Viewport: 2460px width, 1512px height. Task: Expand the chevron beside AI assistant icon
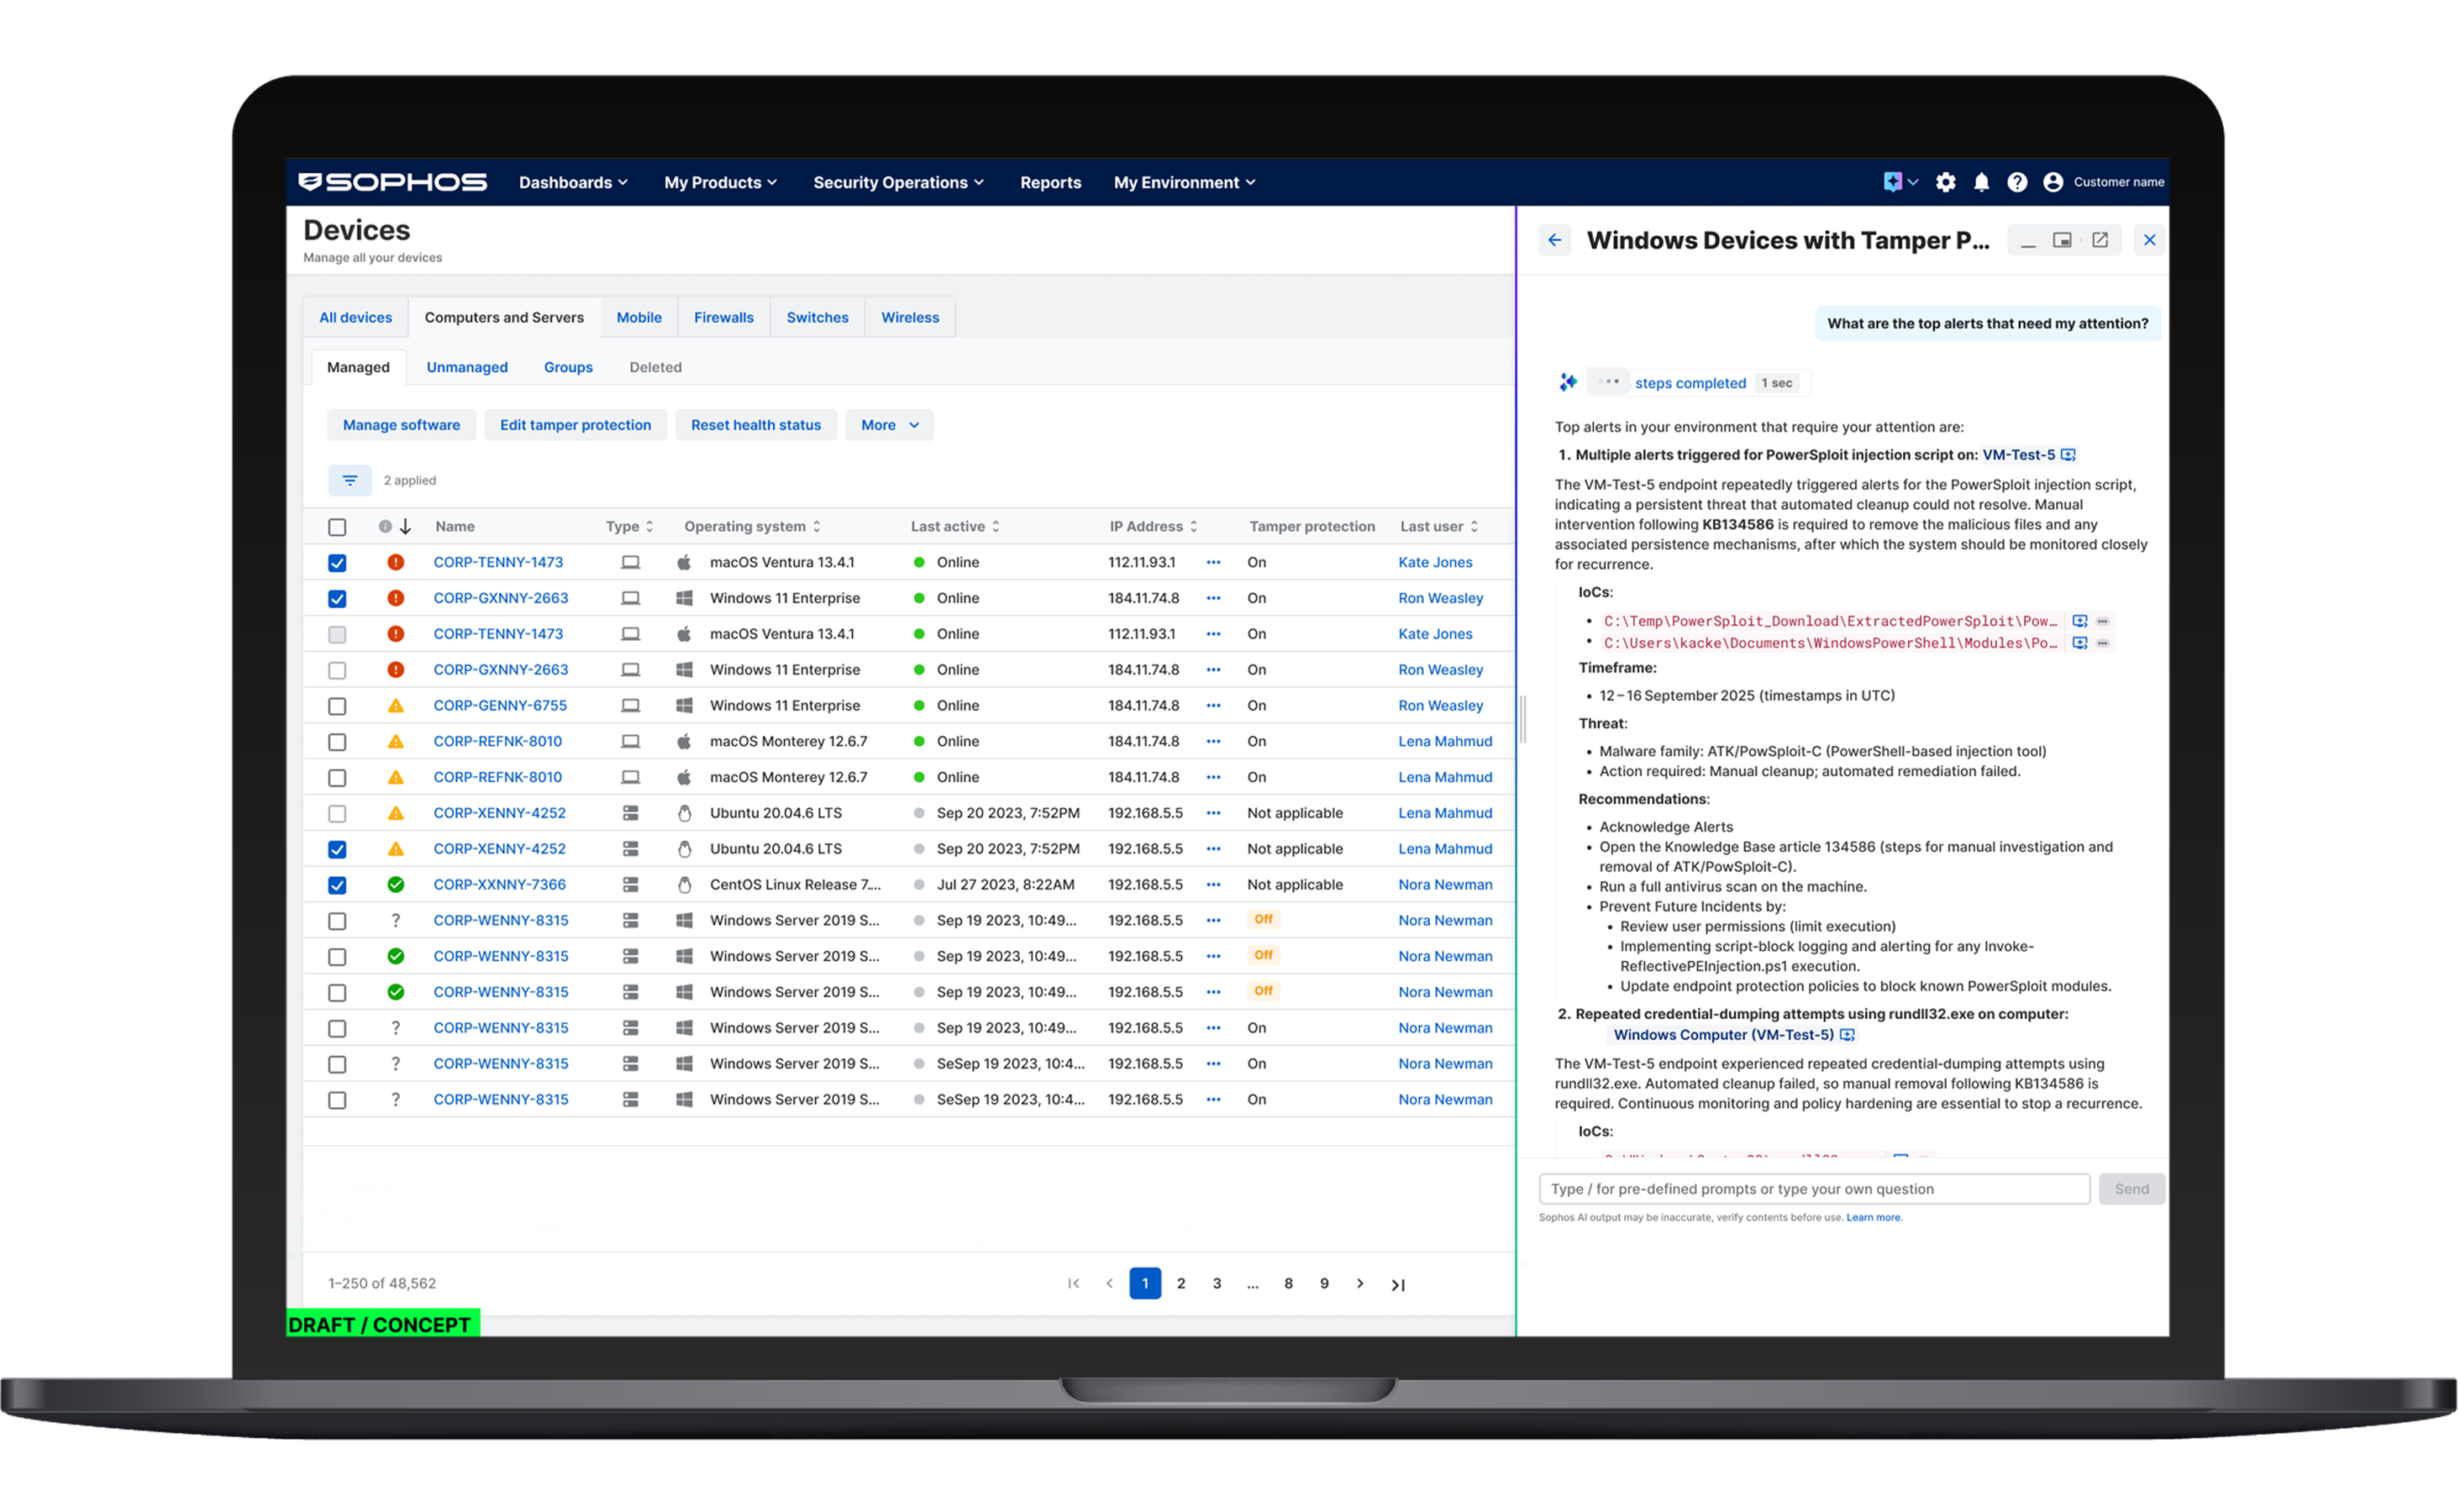point(1913,182)
